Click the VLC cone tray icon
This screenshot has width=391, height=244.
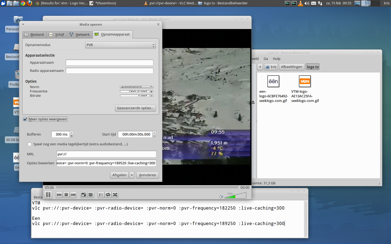[x=301, y=3]
